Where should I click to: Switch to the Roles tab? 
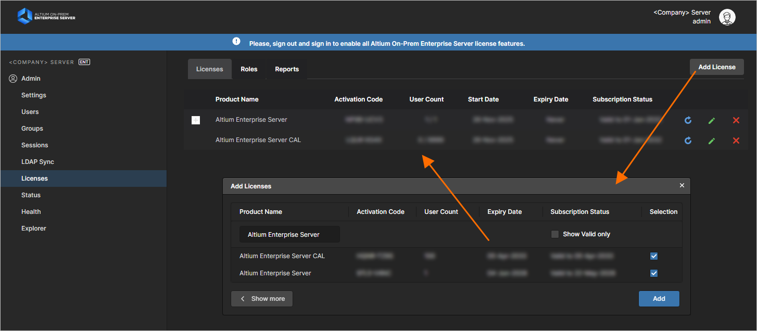(249, 69)
